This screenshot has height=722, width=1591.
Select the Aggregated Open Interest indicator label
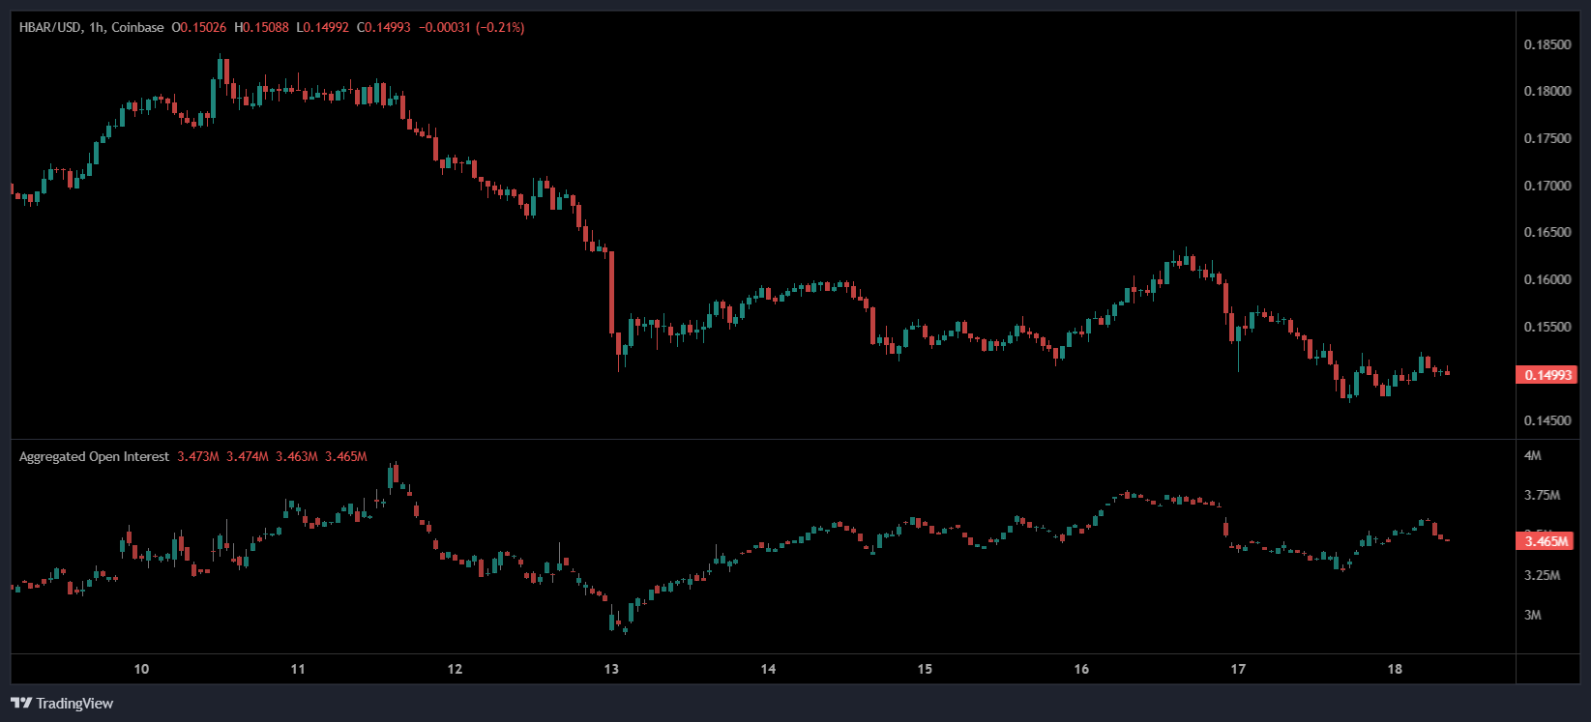tap(94, 456)
